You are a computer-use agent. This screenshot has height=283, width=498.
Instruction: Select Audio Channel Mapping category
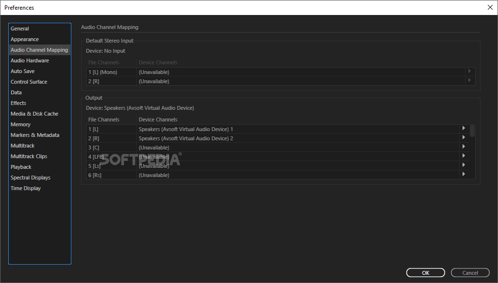click(x=39, y=50)
